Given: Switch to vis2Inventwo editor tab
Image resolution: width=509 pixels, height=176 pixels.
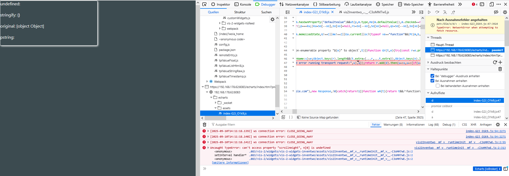Looking at the screenshot, I should click(x=364, y=12).
